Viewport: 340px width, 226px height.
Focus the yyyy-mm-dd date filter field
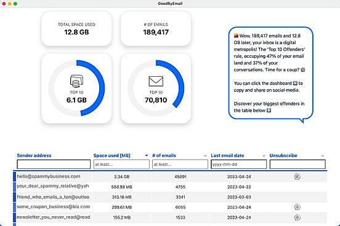click(239, 165)
